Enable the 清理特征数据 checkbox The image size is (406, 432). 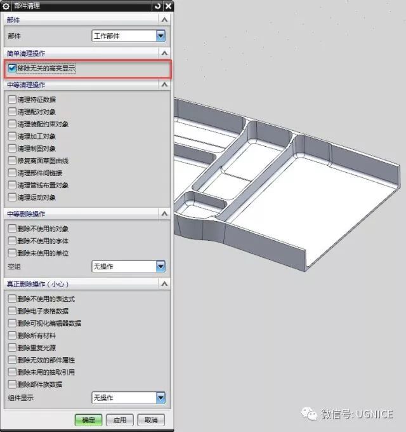12,99
